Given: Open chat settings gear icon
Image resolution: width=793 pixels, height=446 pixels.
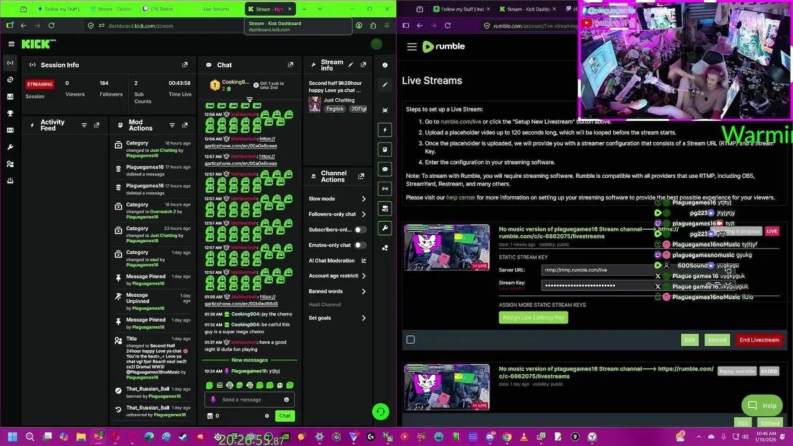Looking at the screenshot, I should click(x=267, y=416).
